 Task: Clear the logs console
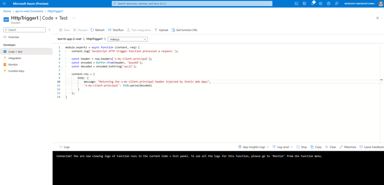[331, 147]
